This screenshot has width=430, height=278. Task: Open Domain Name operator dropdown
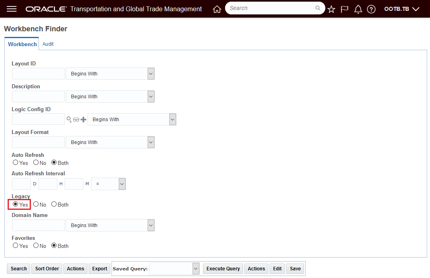click(110, 225)
